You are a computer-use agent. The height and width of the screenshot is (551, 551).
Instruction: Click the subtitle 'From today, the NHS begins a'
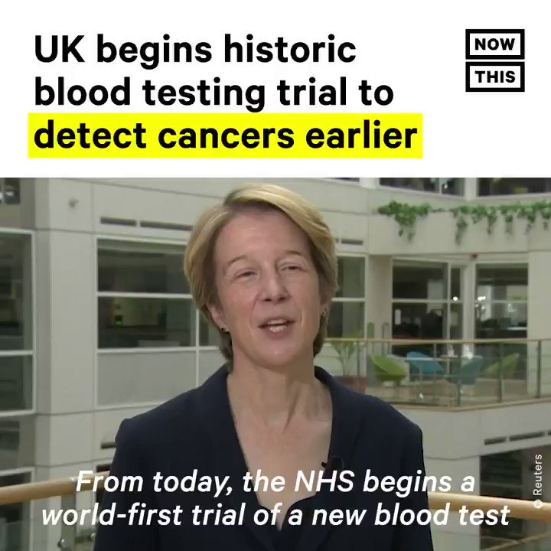275,481
